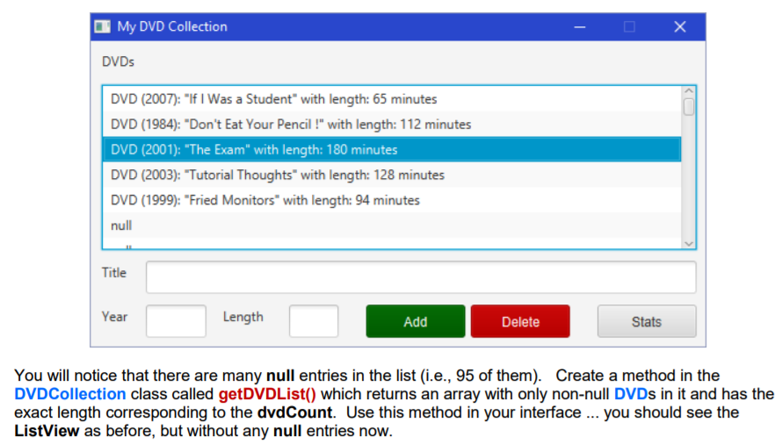
Task: Click the DVD list scrollbar thumb
Action: [x=689, y=107]
